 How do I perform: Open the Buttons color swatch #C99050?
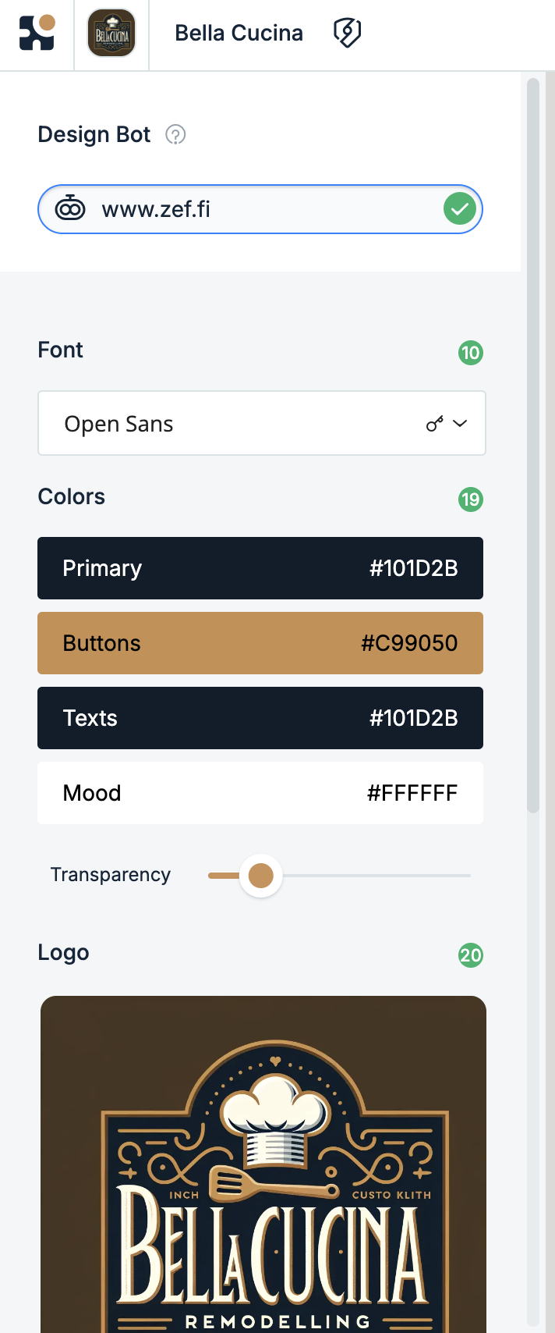pos(260,643)
